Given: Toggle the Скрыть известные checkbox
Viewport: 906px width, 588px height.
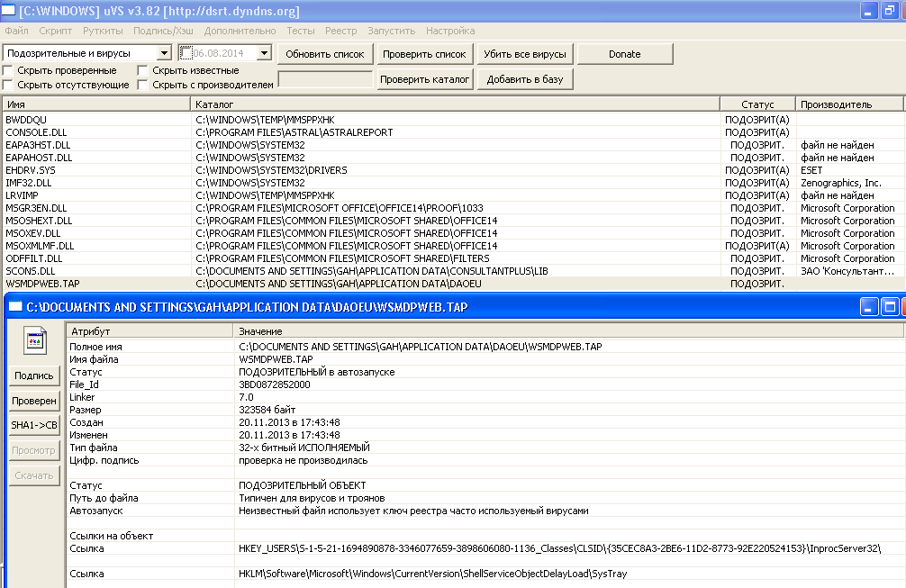Looking at the screenshot, I should tap(143, 70).
